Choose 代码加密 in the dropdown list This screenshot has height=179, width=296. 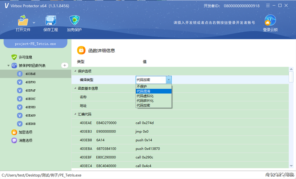pos(154,105)
